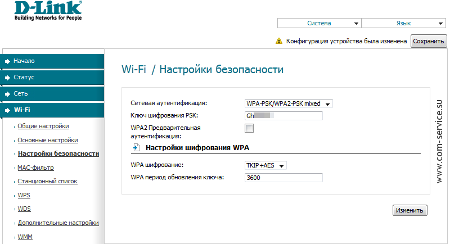Screen dimensions: 450x244
Task: Click the arrow icon next to Сеть
Action: coord(7,94)
